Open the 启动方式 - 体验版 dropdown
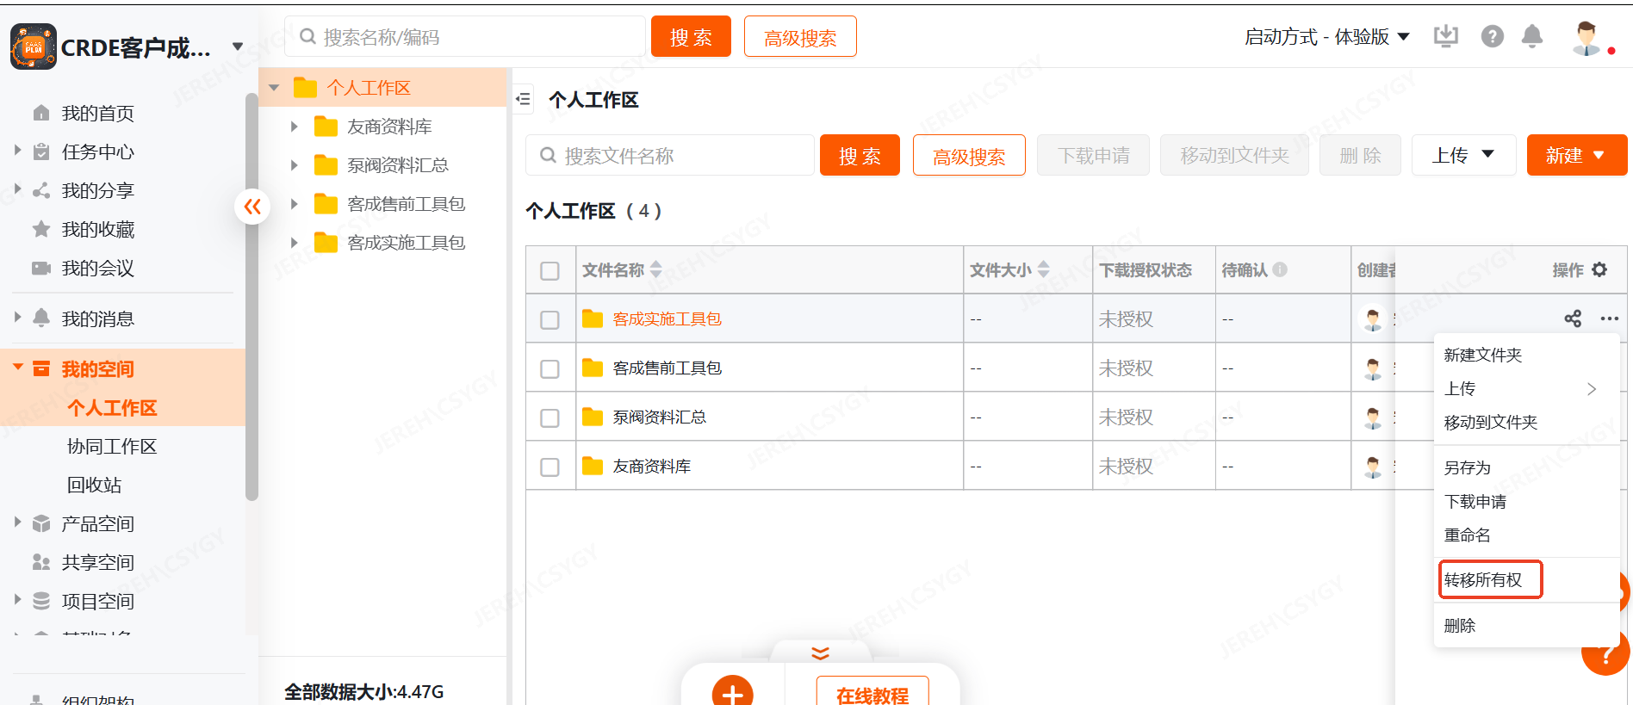Image resolution: width=1633 pixels, height=705 pixels. pos(1326,37)
